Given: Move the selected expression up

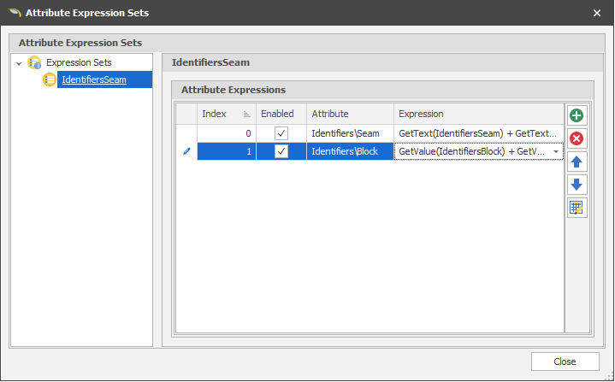Looking at the screenshot, I should click(x=577, y=162).
